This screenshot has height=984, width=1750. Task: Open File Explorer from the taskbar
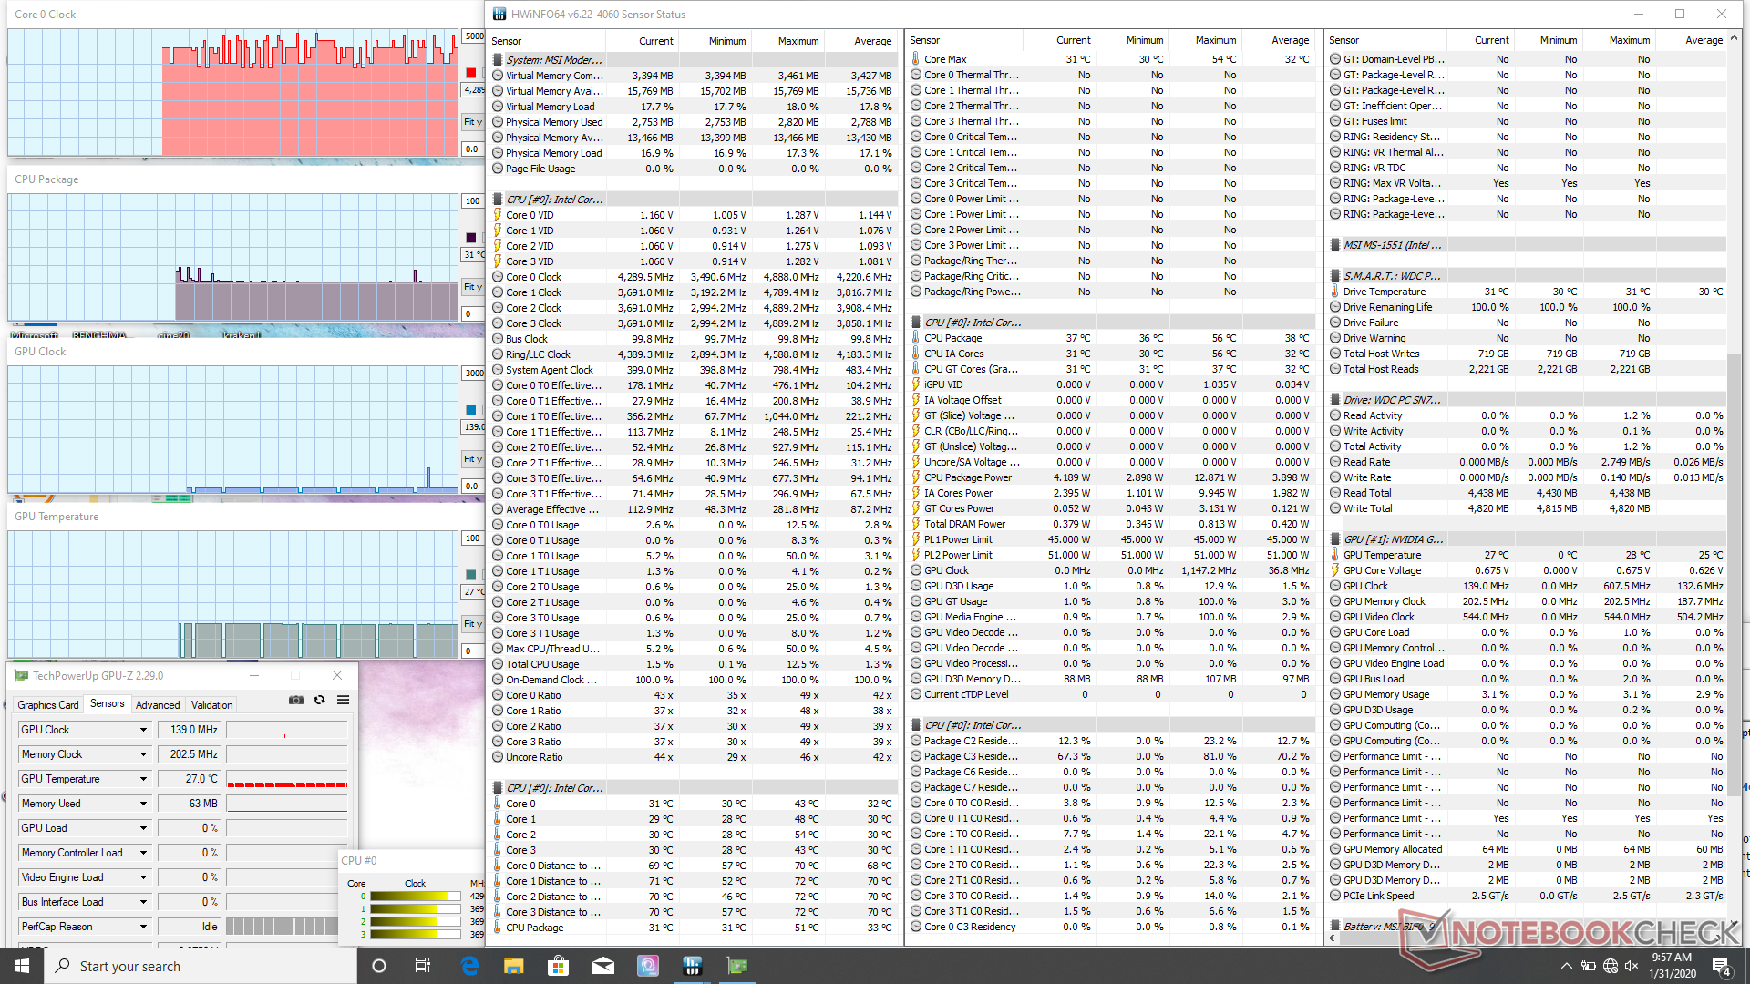click(513, 966)
